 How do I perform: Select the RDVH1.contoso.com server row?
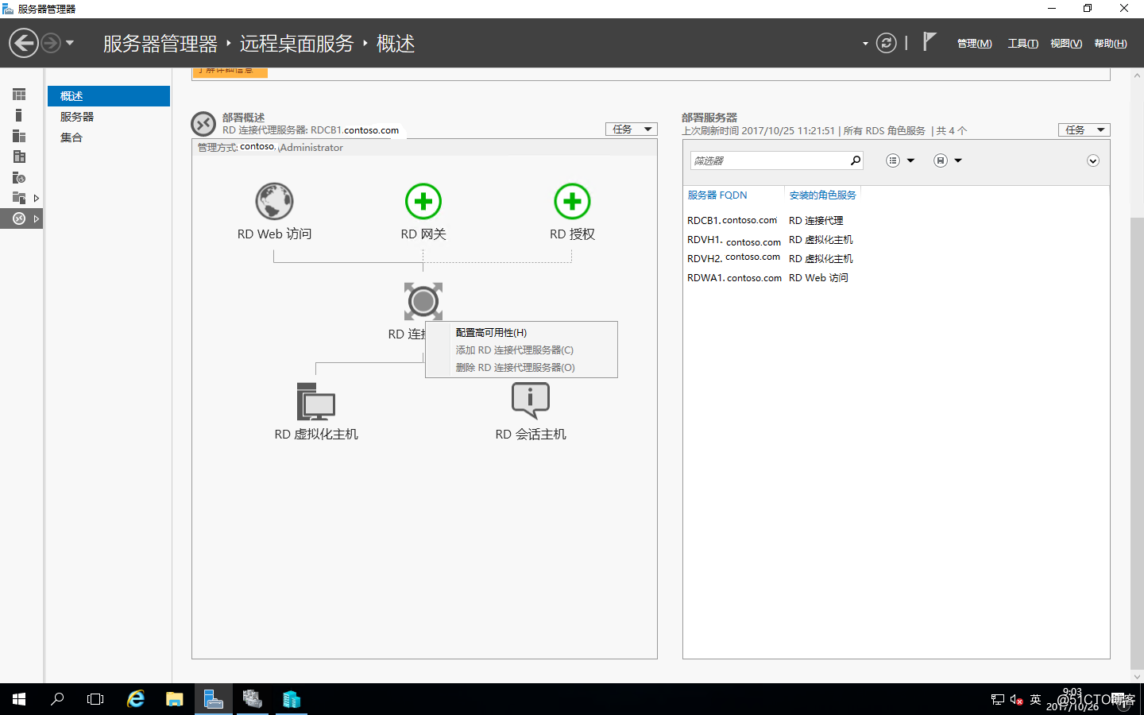(896, 240)
